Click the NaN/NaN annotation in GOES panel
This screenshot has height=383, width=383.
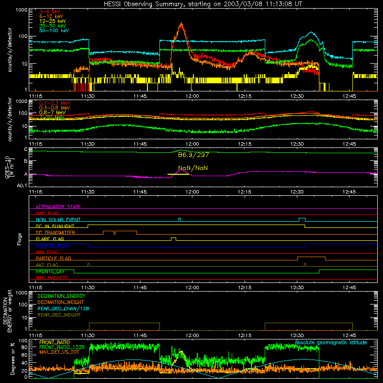tap(193, 168)
